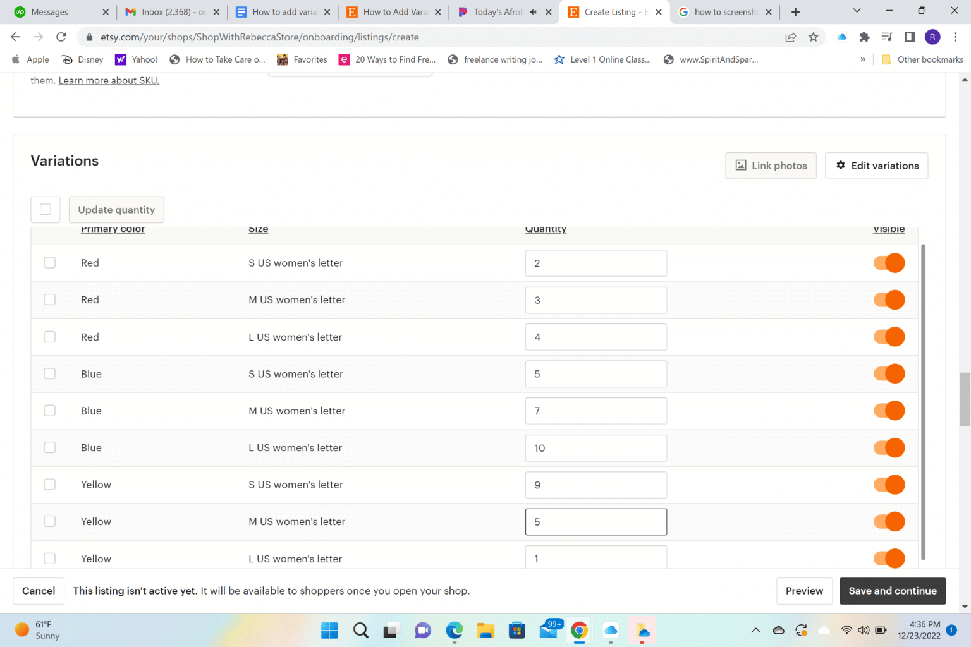Check the select-all checkbox beside Update quantity
This screenshot has width=971, height=647.
point(45,209)
